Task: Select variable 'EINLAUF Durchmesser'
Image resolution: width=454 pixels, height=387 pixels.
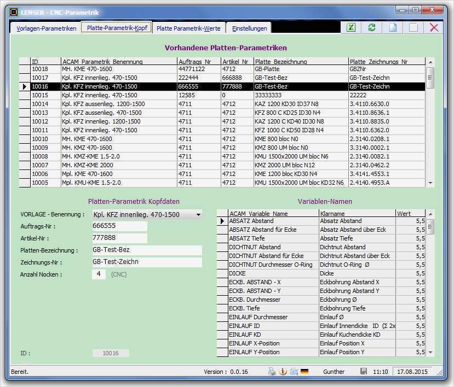Action: pyautogui.click(x=274, y=317)
